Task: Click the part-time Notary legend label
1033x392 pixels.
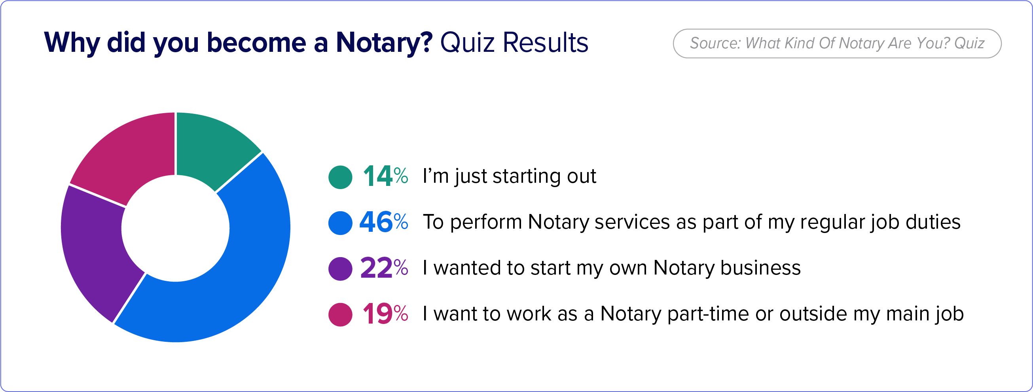Action: [693, 314]
